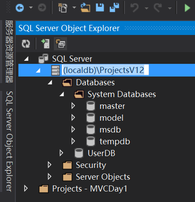
Task: Select the SQL Server tree label
Action: [72, 59]
